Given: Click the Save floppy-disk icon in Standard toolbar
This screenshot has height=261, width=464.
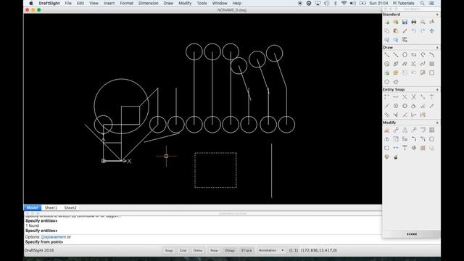Looking at the screenshot, I should (x=405, y=22).
